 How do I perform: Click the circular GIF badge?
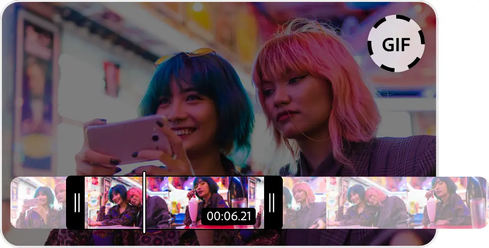pyautogui.click(x=396, y=44)
